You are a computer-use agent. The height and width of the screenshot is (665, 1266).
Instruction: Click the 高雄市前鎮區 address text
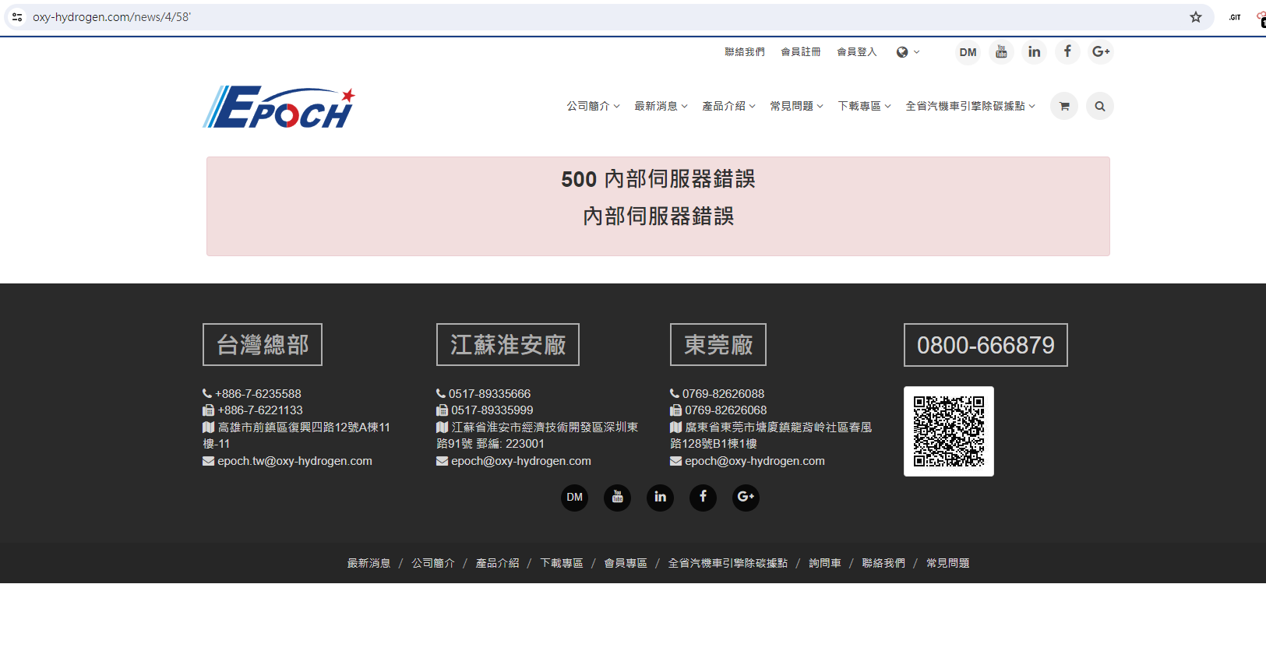click(x=297, y=435)
